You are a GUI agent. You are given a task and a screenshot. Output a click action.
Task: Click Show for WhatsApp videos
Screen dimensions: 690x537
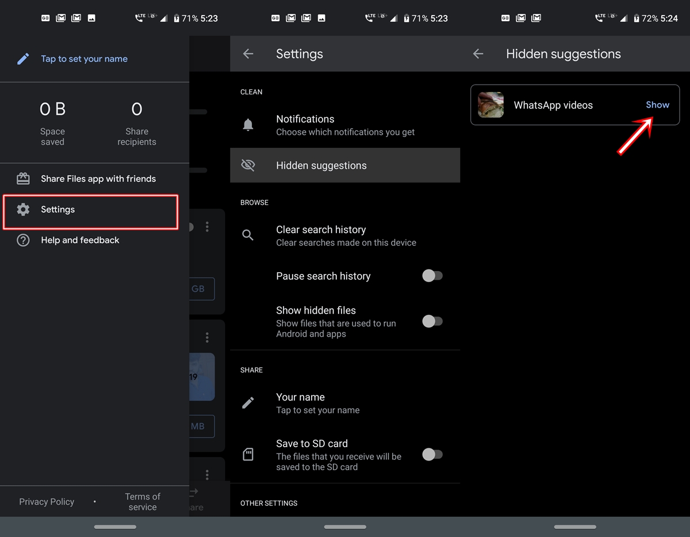tap(657, 105)
